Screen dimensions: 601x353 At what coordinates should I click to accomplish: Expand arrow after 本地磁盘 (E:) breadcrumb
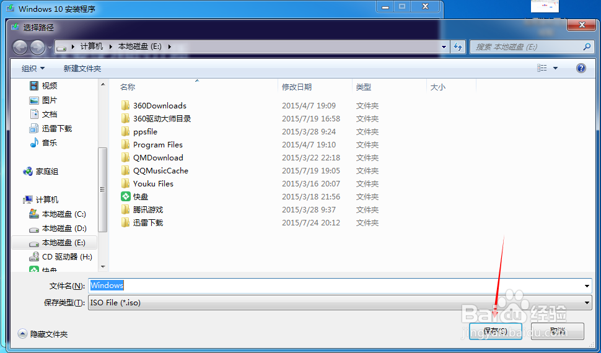169,47
